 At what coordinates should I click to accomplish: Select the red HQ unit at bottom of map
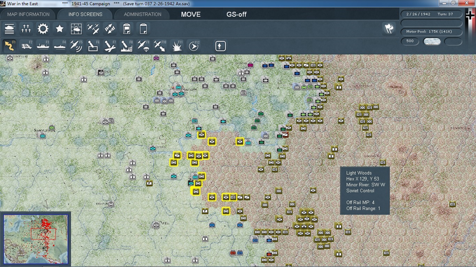(x=233, y=253)
